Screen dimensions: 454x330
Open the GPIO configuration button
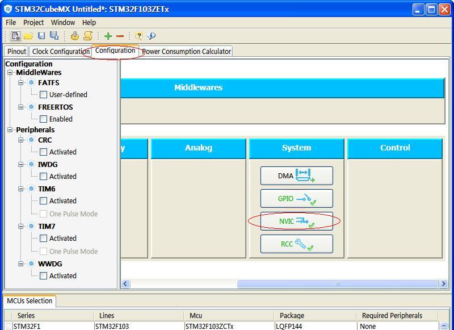[296, 198]
